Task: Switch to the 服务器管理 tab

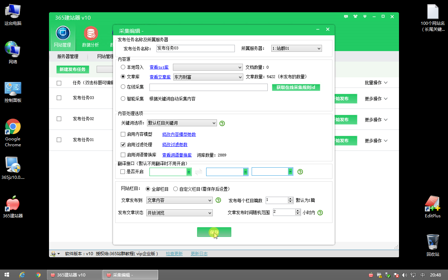Action: pyautogui.click(x=68, y=56)
